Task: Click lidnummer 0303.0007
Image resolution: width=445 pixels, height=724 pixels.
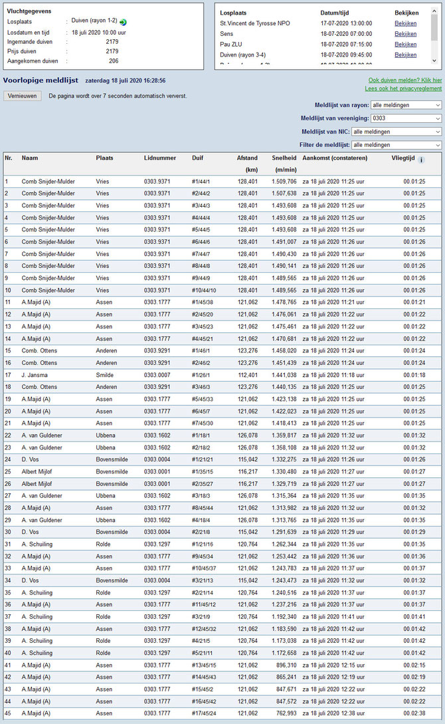Action: pos(157,375)
